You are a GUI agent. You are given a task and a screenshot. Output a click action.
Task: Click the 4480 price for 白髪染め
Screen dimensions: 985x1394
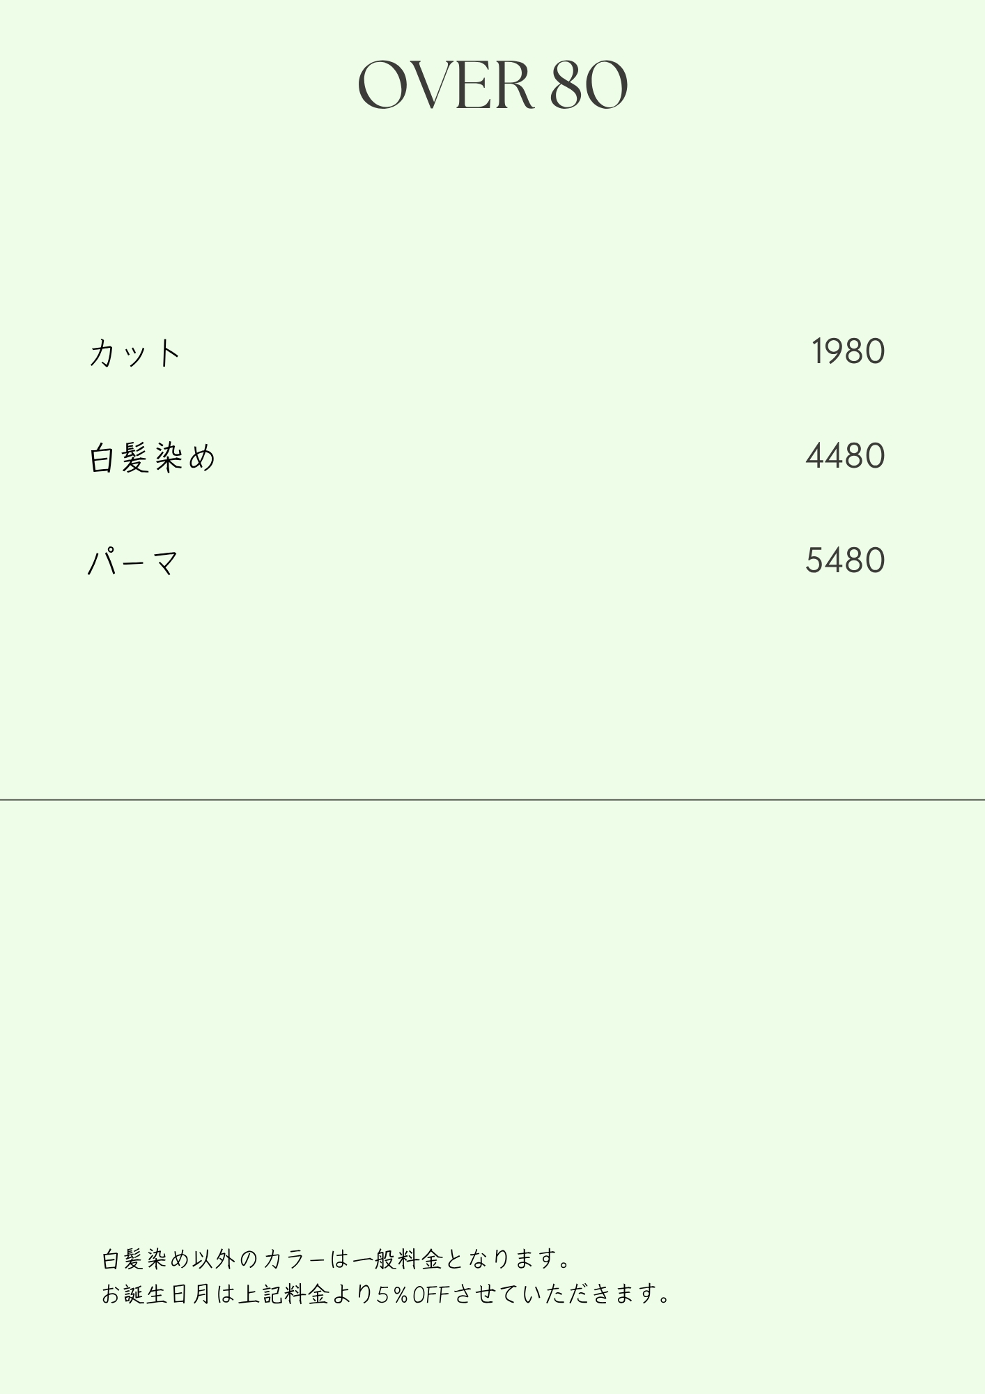tap(845, 457)
